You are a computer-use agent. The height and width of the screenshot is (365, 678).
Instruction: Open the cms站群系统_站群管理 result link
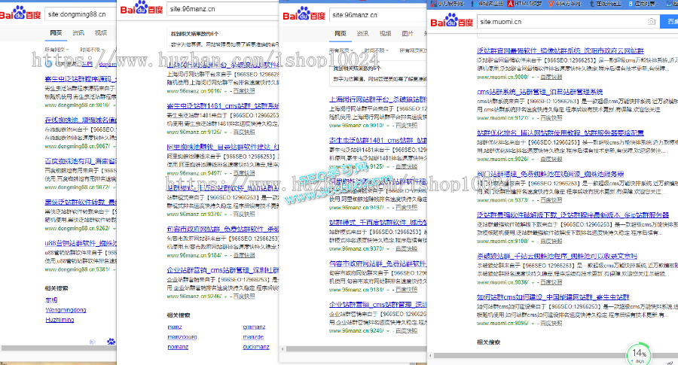tap(539, 92)
